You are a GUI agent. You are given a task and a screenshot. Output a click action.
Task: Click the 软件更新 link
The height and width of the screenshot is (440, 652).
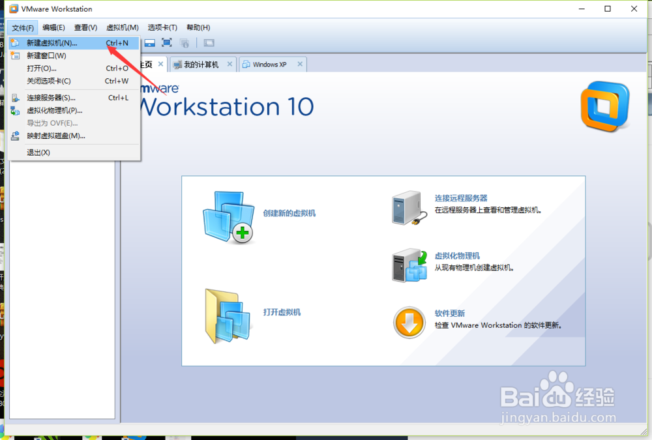pyautogui.click(x=450, y=313)
